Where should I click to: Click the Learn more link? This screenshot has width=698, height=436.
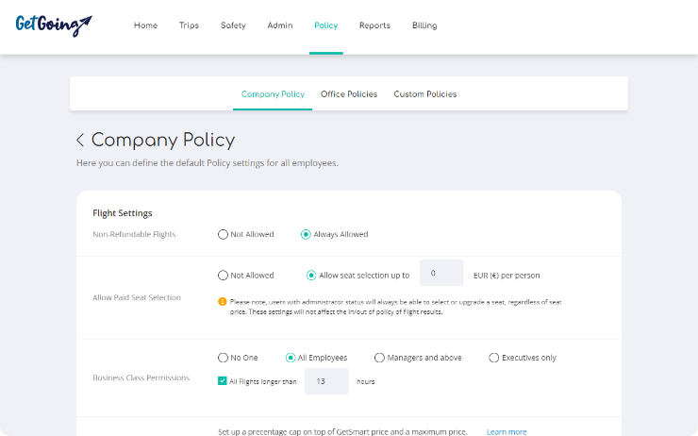507,432
